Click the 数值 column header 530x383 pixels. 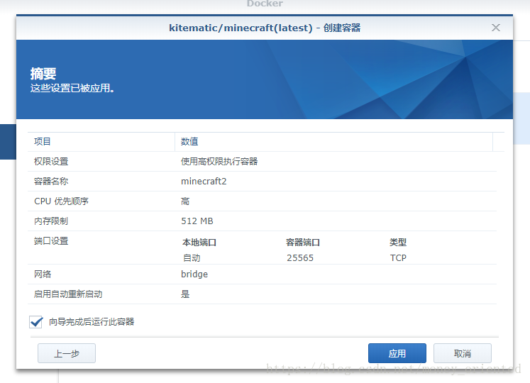click(x=333, y=142)
